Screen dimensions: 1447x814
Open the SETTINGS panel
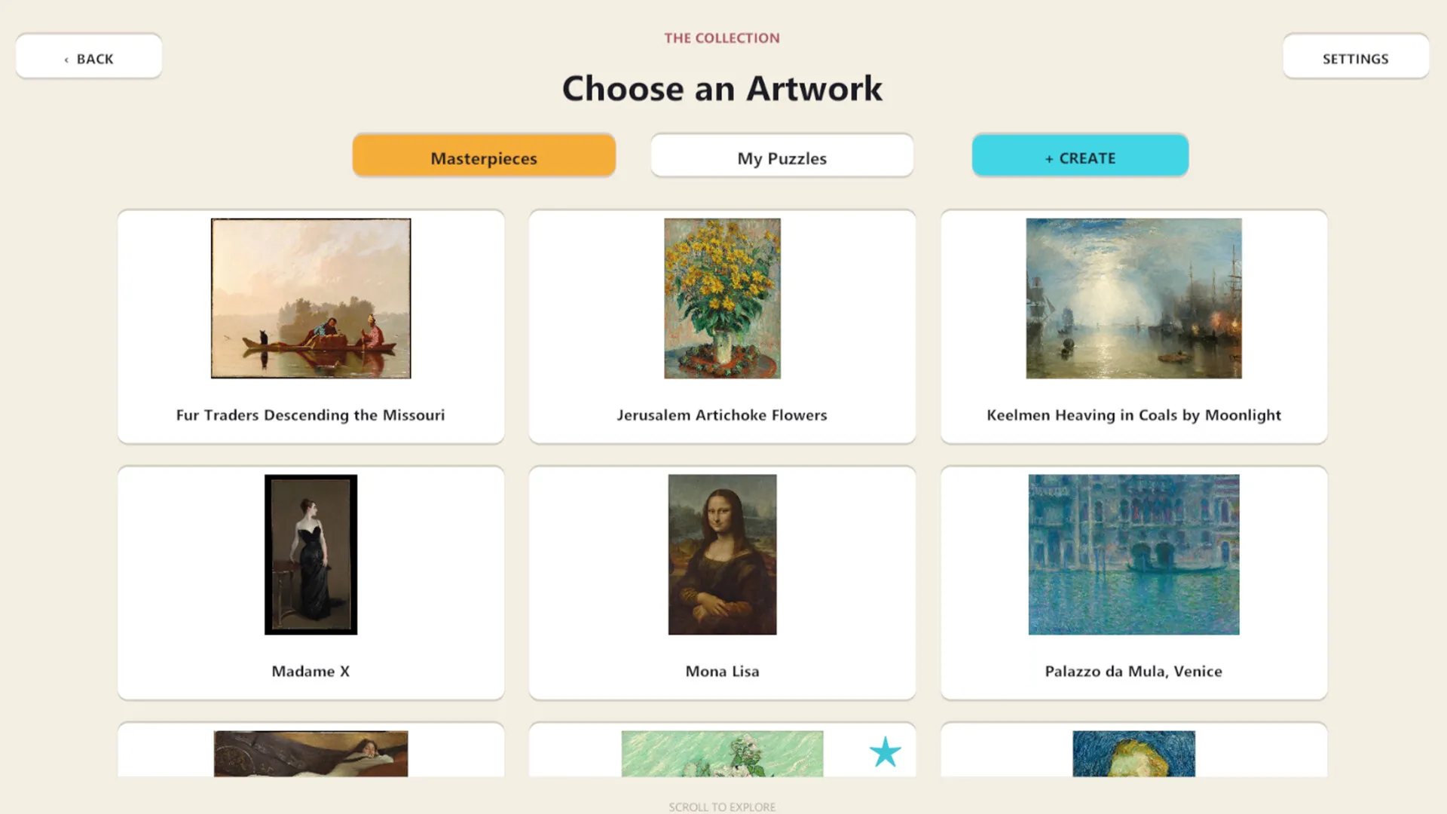click(x=1356, y=57)
